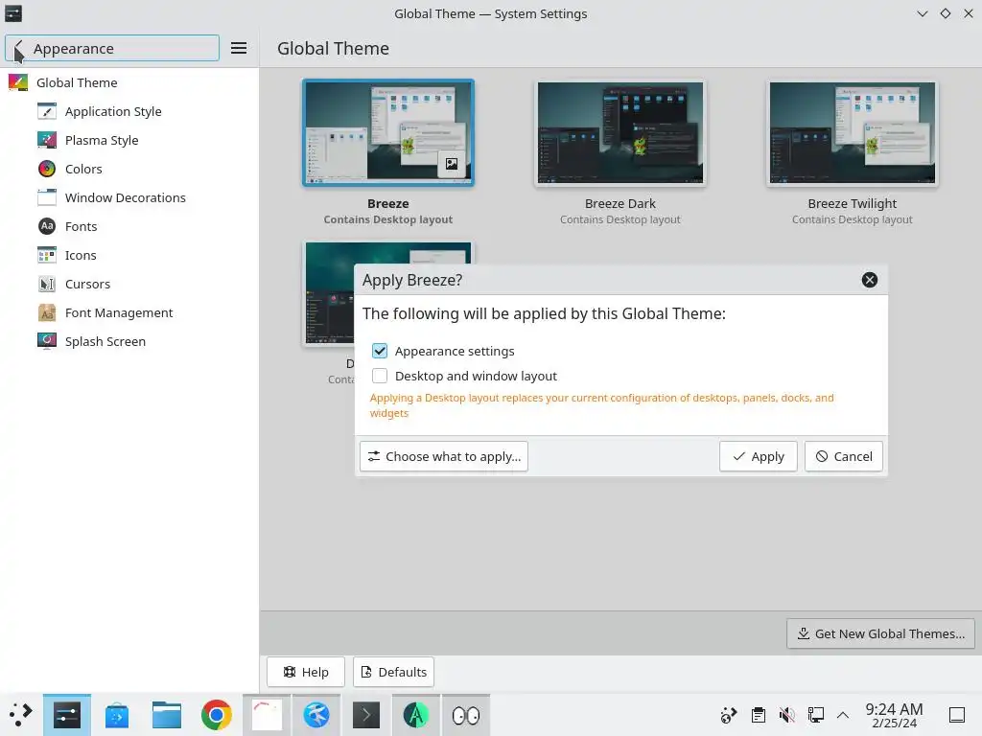Select the Breeze Dark theme thumbnail

[620, 132]
